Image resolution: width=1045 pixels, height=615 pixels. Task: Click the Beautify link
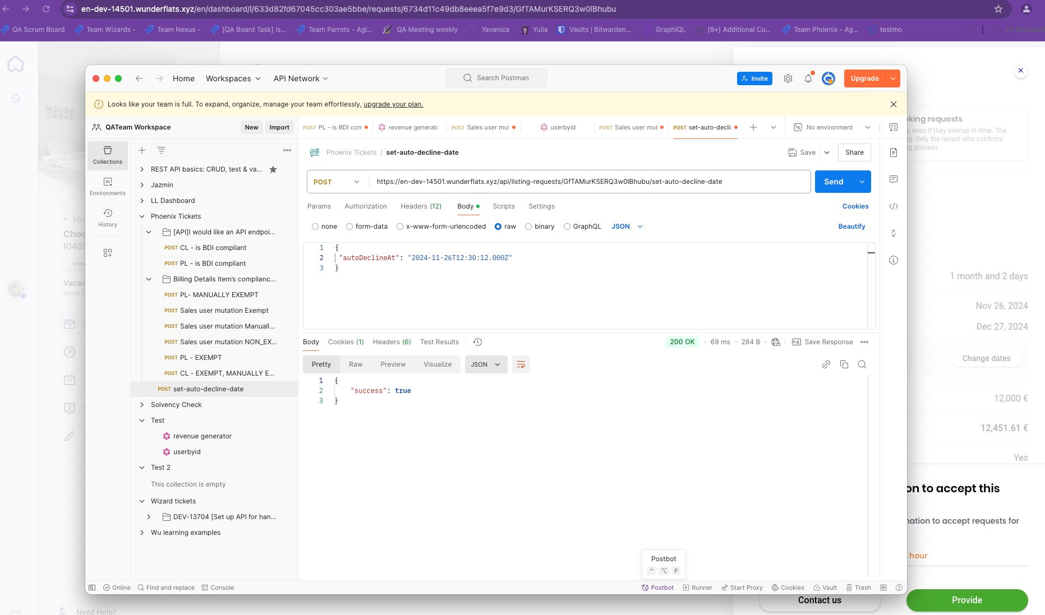[851, 226]
